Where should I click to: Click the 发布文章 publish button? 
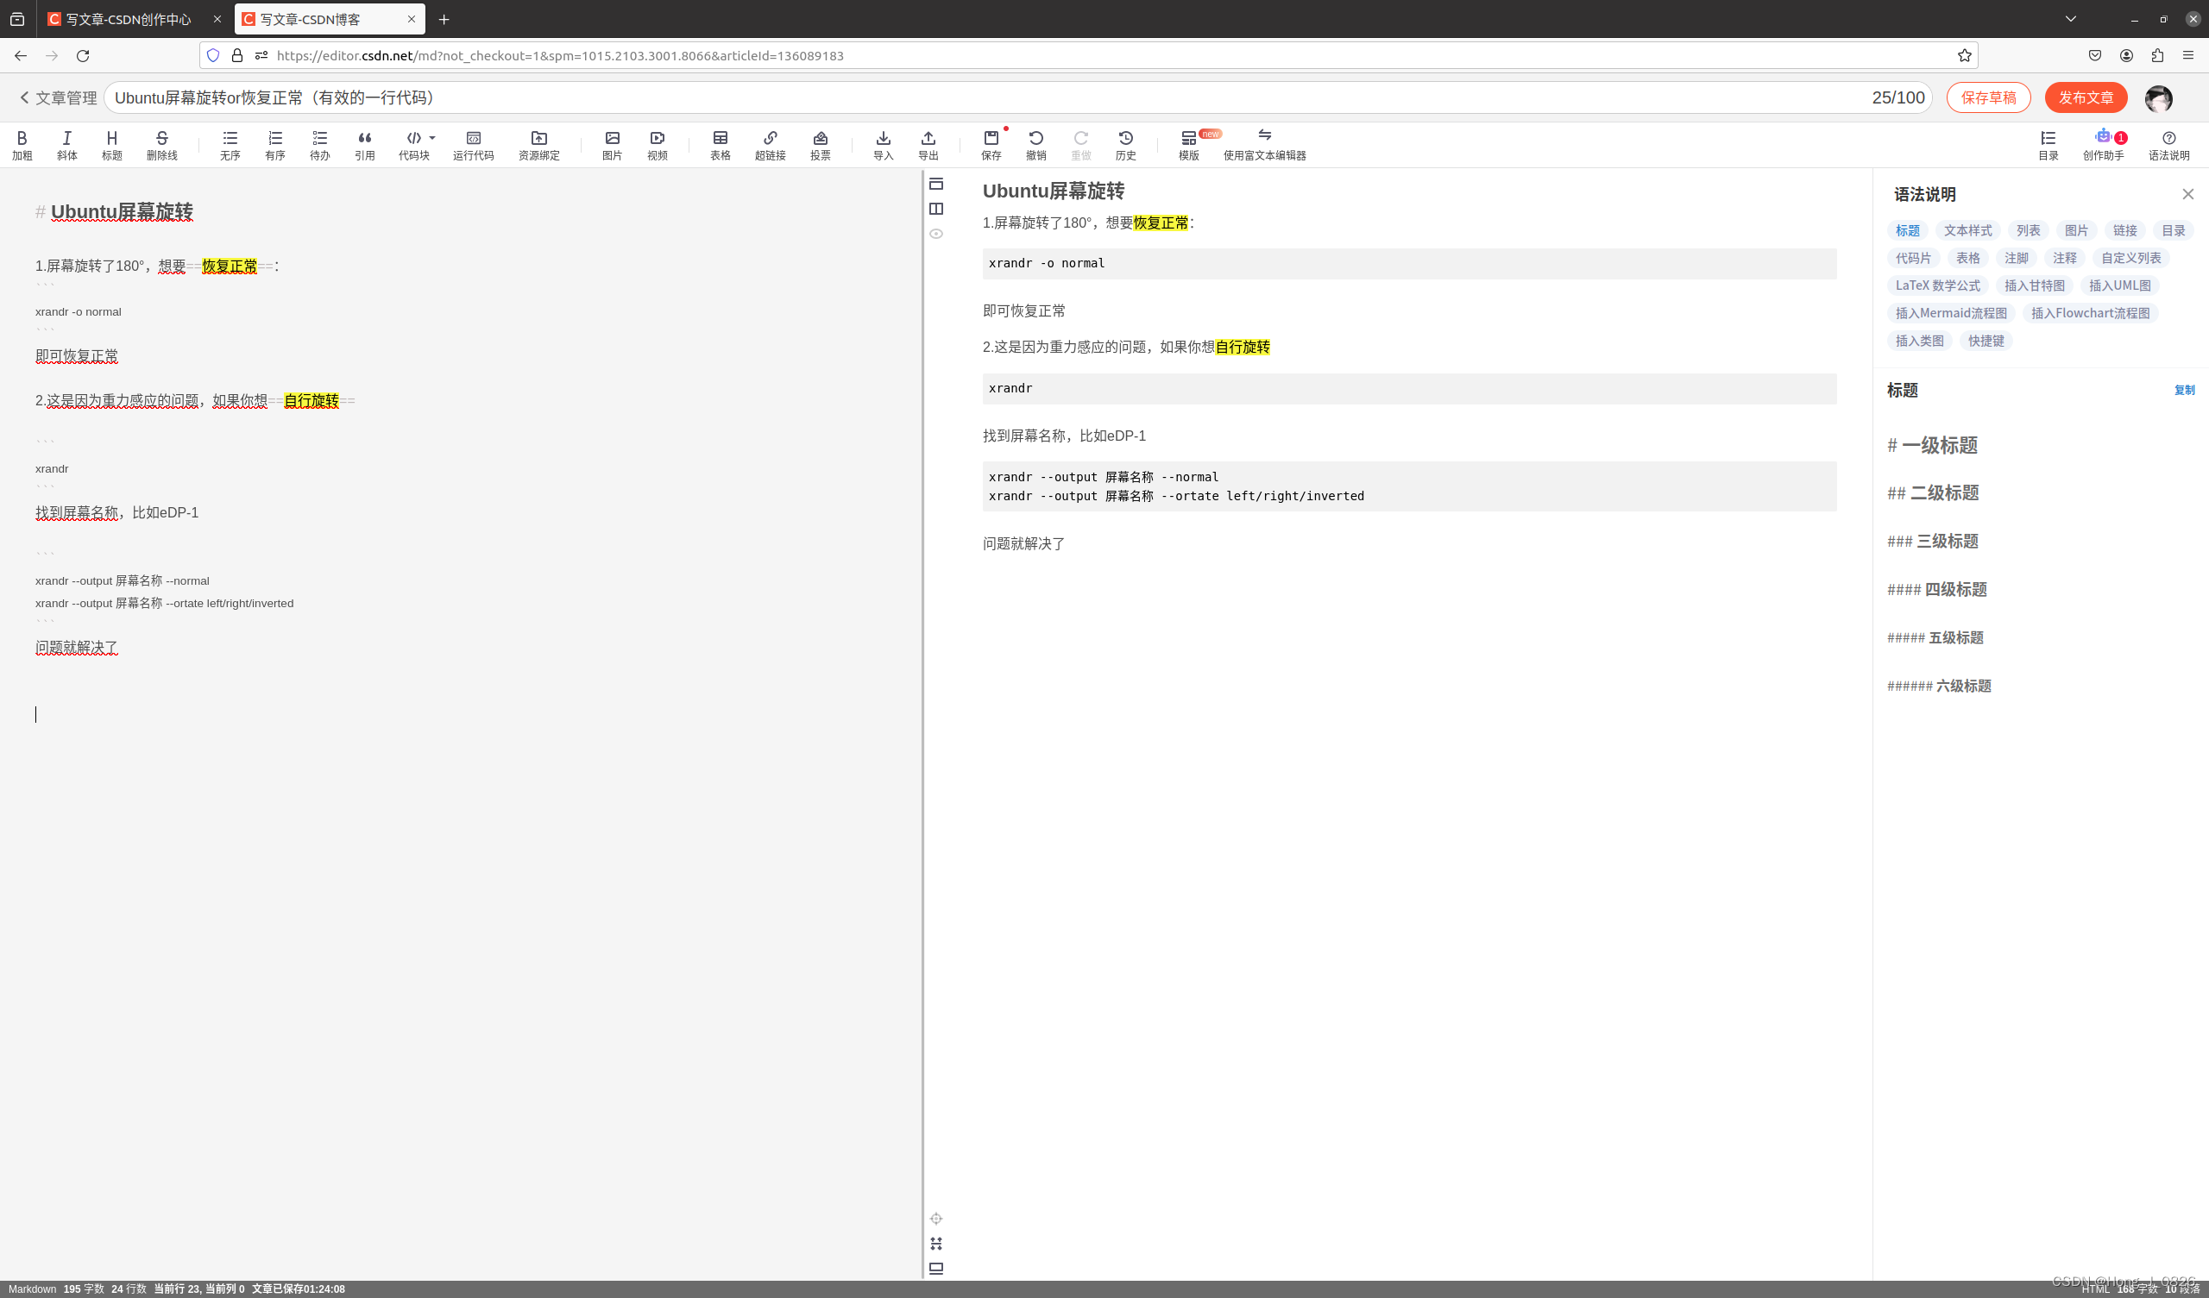(2086, 97)
